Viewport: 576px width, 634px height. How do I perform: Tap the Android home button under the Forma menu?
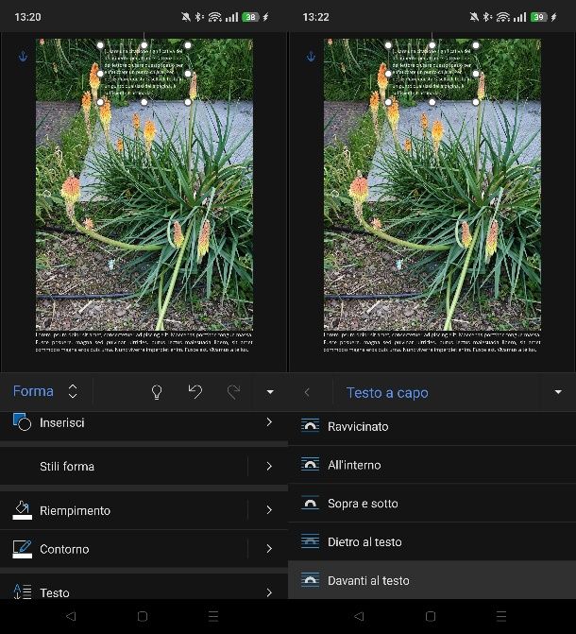[x=143, y=616]
